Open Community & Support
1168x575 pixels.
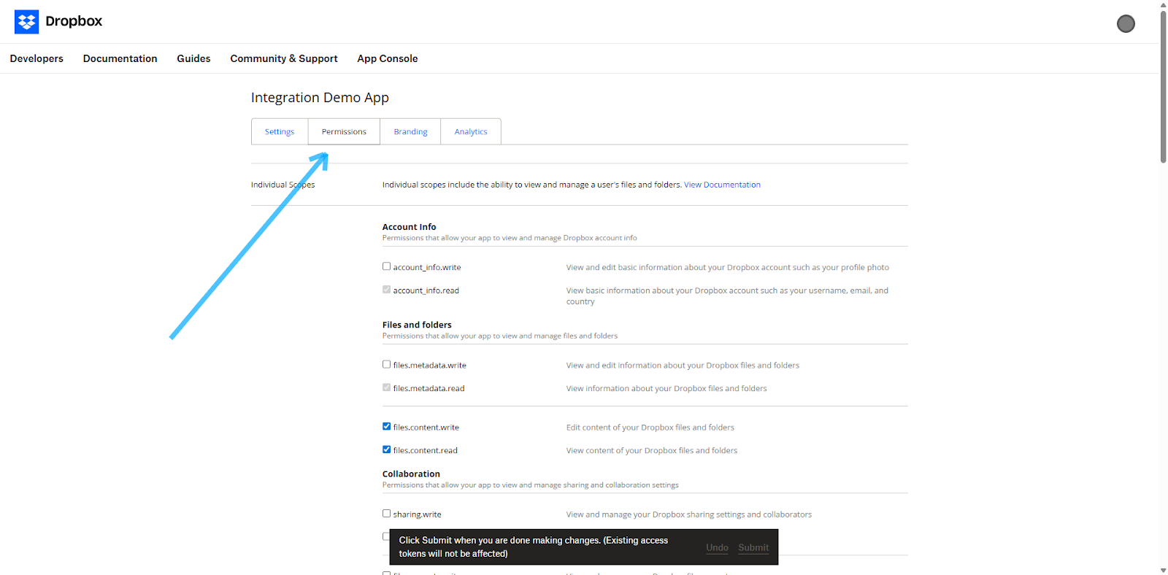(x=284, y=58)
